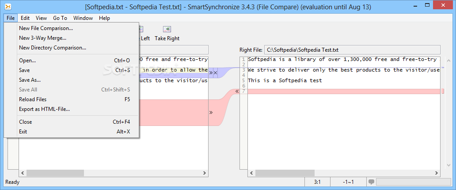Screen dimensions: 456x190
Task: Click the speech bubble icon in status bar
Action: pos(371,182)
